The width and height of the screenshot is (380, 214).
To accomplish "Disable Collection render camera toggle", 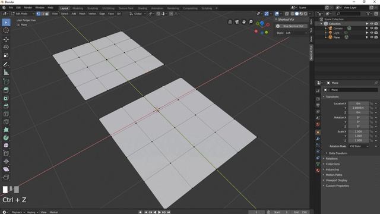I will 376,24.
